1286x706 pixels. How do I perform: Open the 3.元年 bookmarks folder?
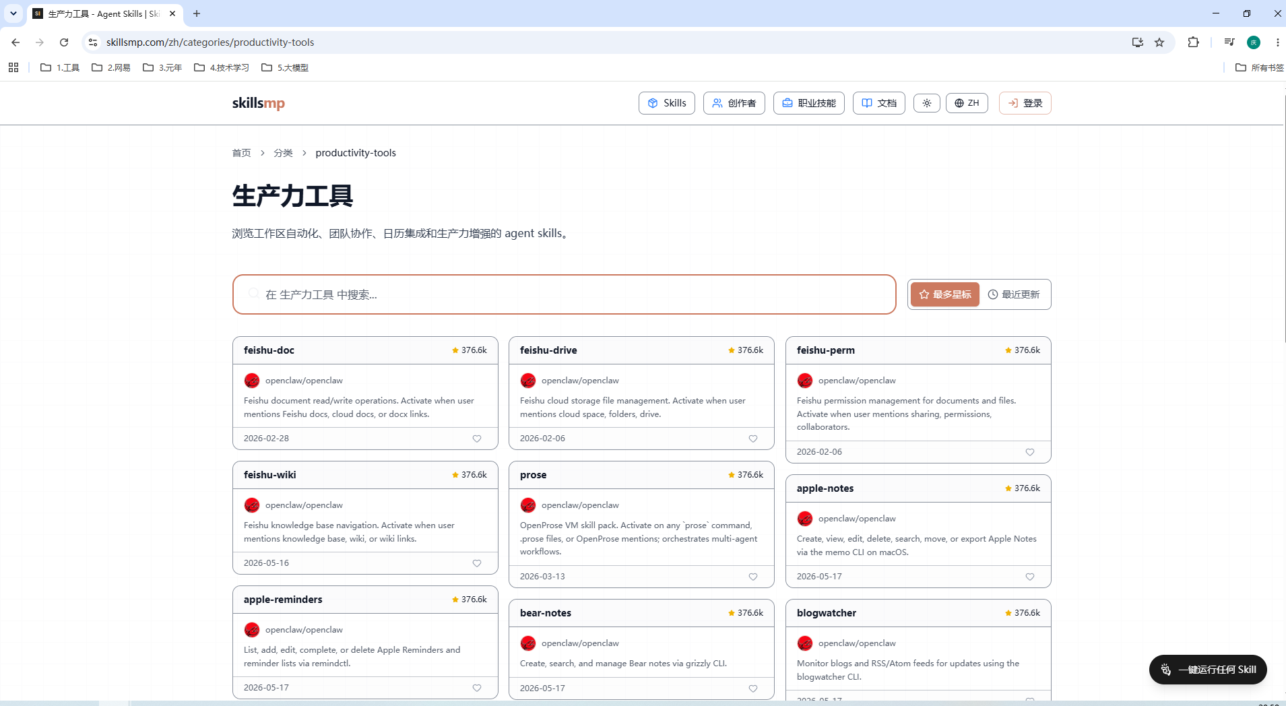click(162, 67)
